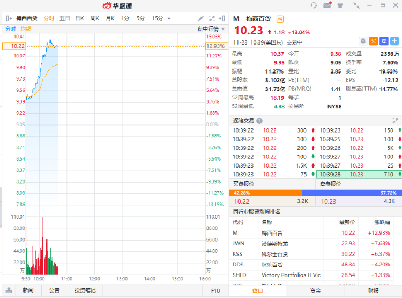
Task: Select JWN 诺德斯特龙 row in ranking list
Action: click(315, 243)
